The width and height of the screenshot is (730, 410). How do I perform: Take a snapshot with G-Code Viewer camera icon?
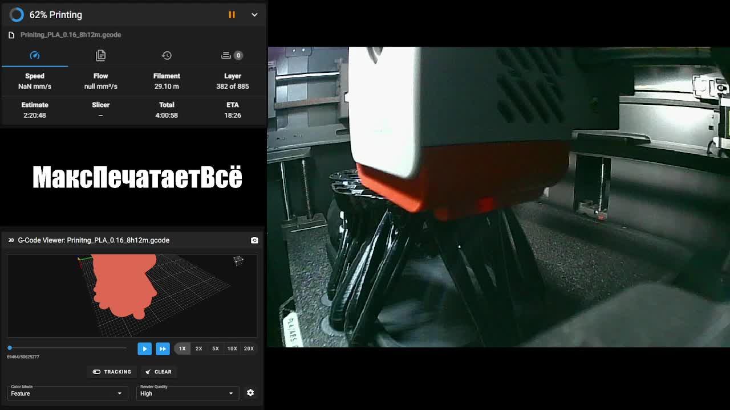click(x=254, y=240)
